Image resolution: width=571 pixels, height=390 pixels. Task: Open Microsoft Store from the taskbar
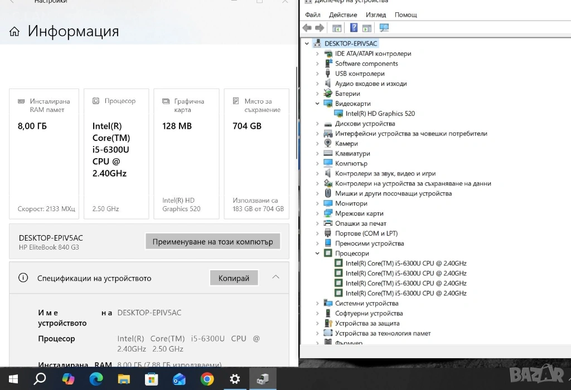[152, 379]
